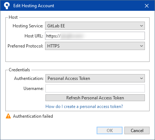Confirm with the OK button
This screenshot has height=140, width=155.
point(110,130)
